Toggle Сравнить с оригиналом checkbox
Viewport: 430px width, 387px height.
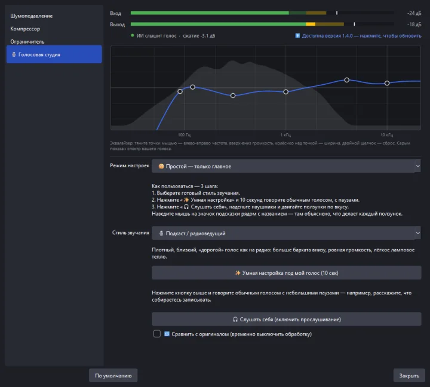157,334
